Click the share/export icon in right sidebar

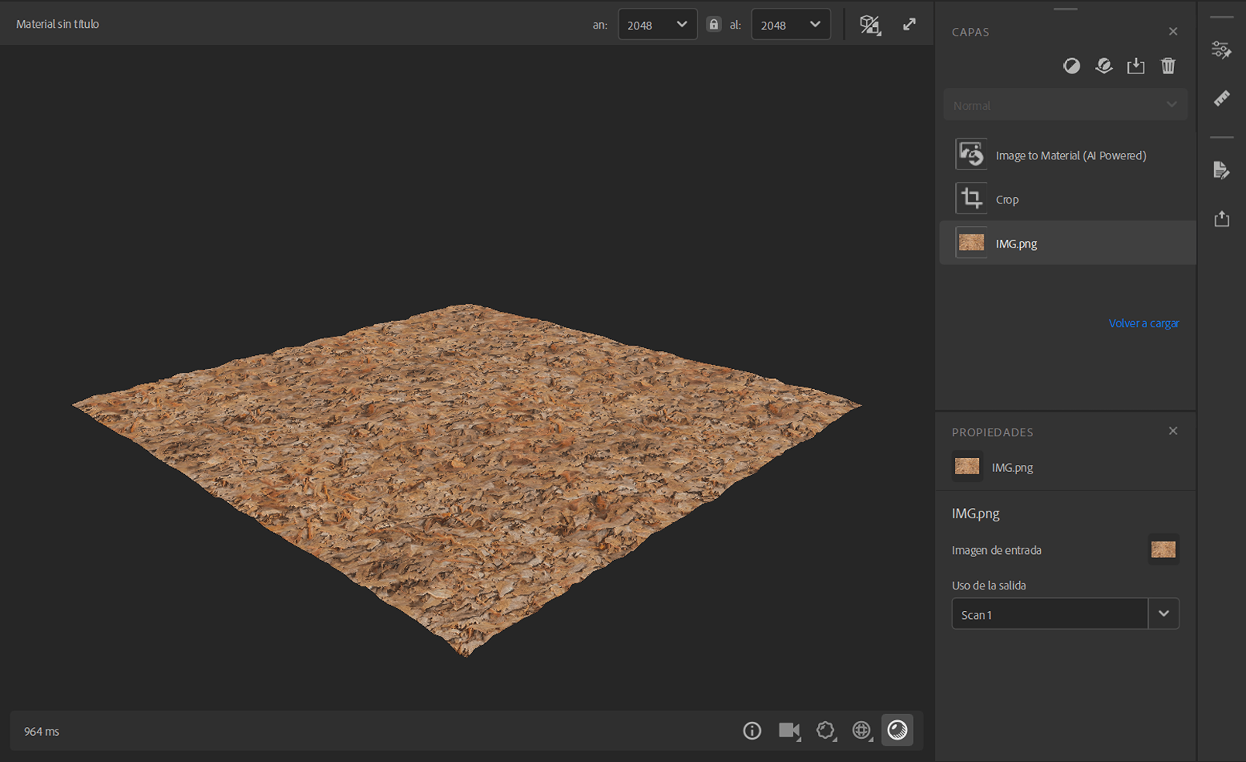click(1221, 219)
